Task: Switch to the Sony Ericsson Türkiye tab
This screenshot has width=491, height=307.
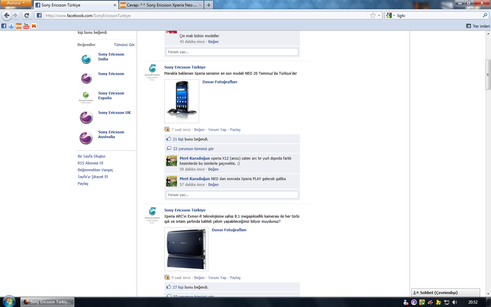Action: (76, 5)
